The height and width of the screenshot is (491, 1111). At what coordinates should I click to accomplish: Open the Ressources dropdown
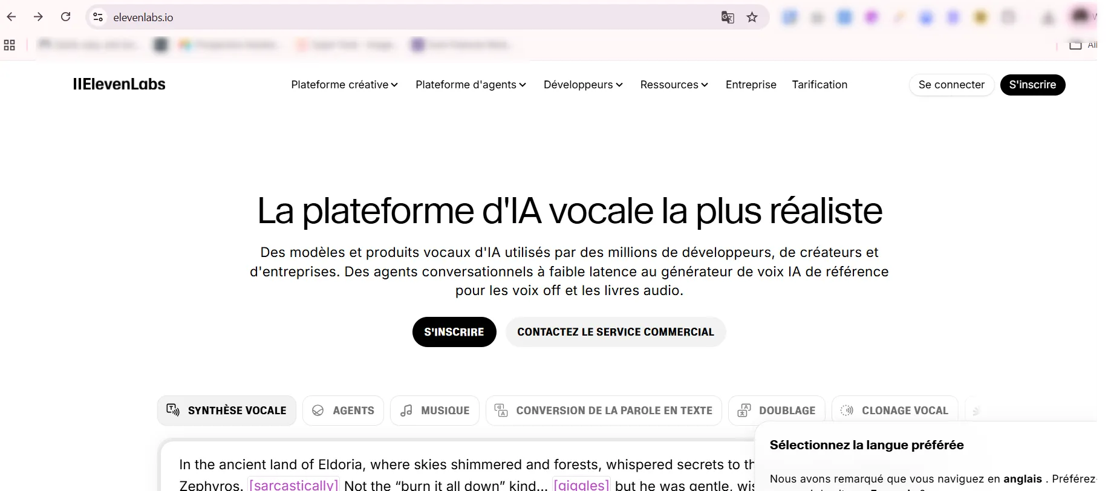click(674, 85)
